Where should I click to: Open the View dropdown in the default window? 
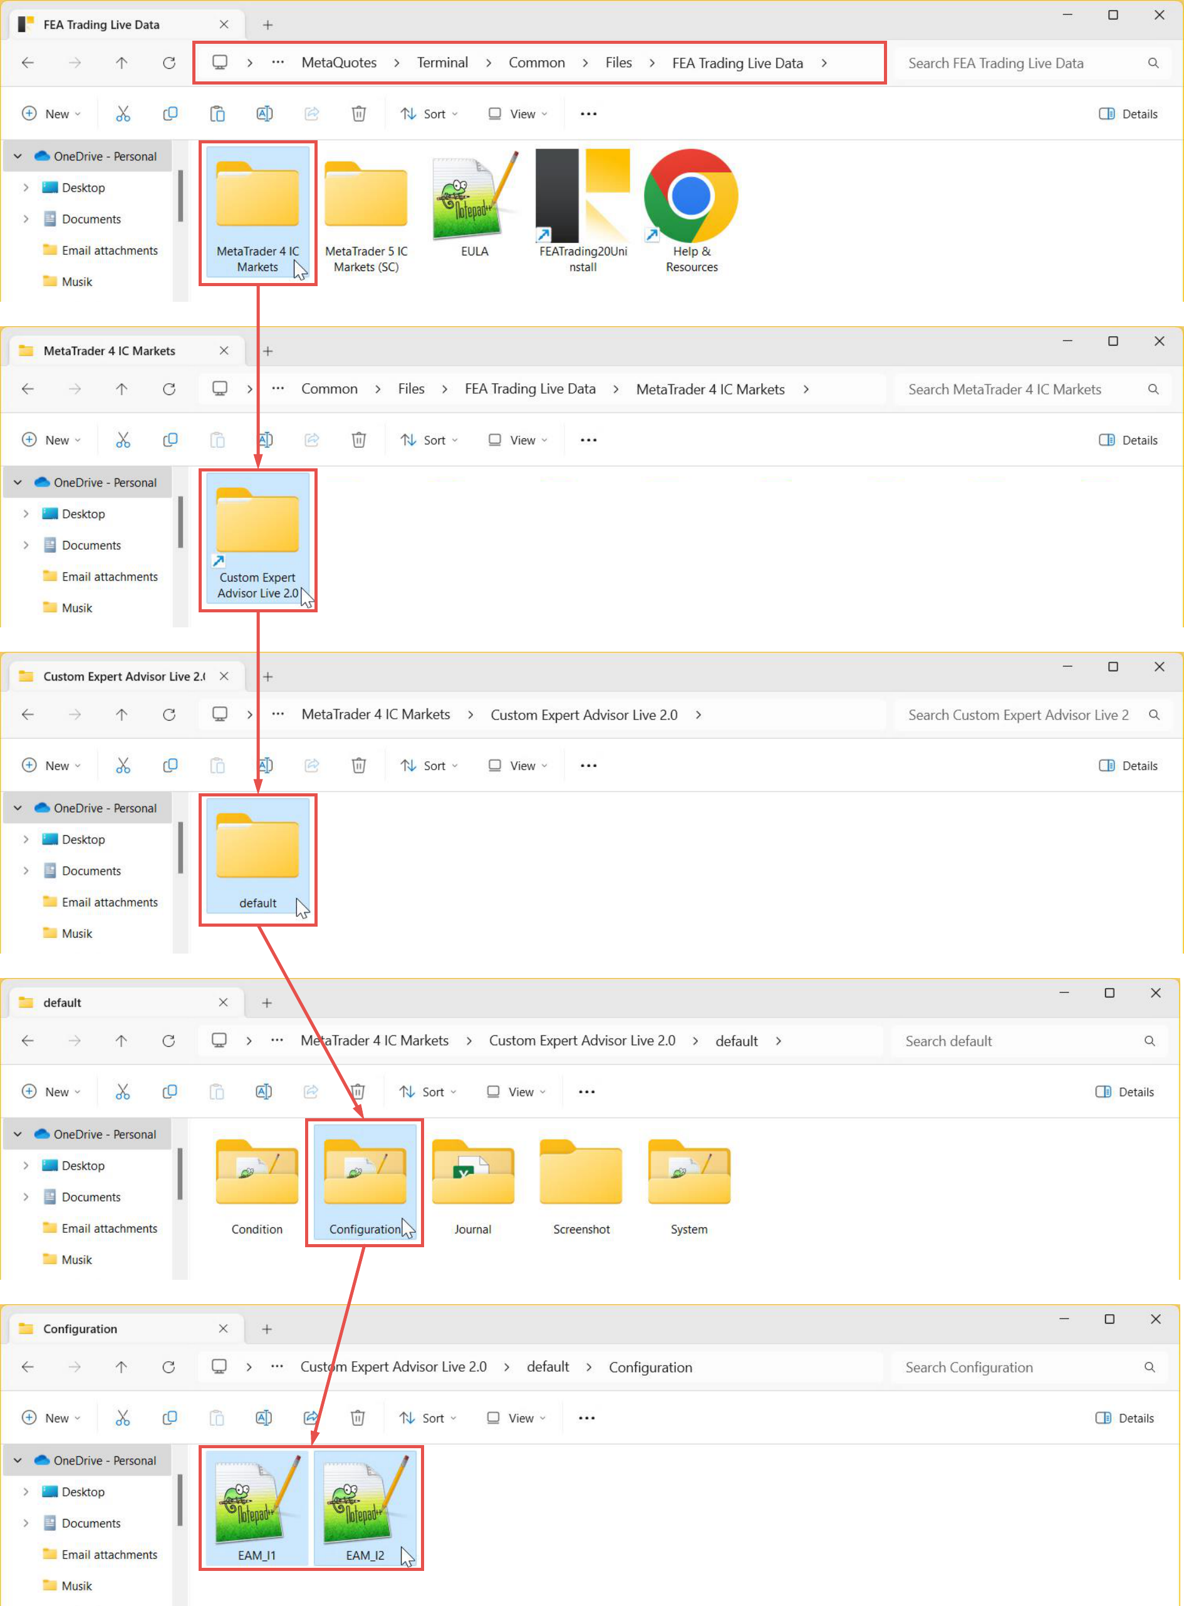click(516, 1092)
